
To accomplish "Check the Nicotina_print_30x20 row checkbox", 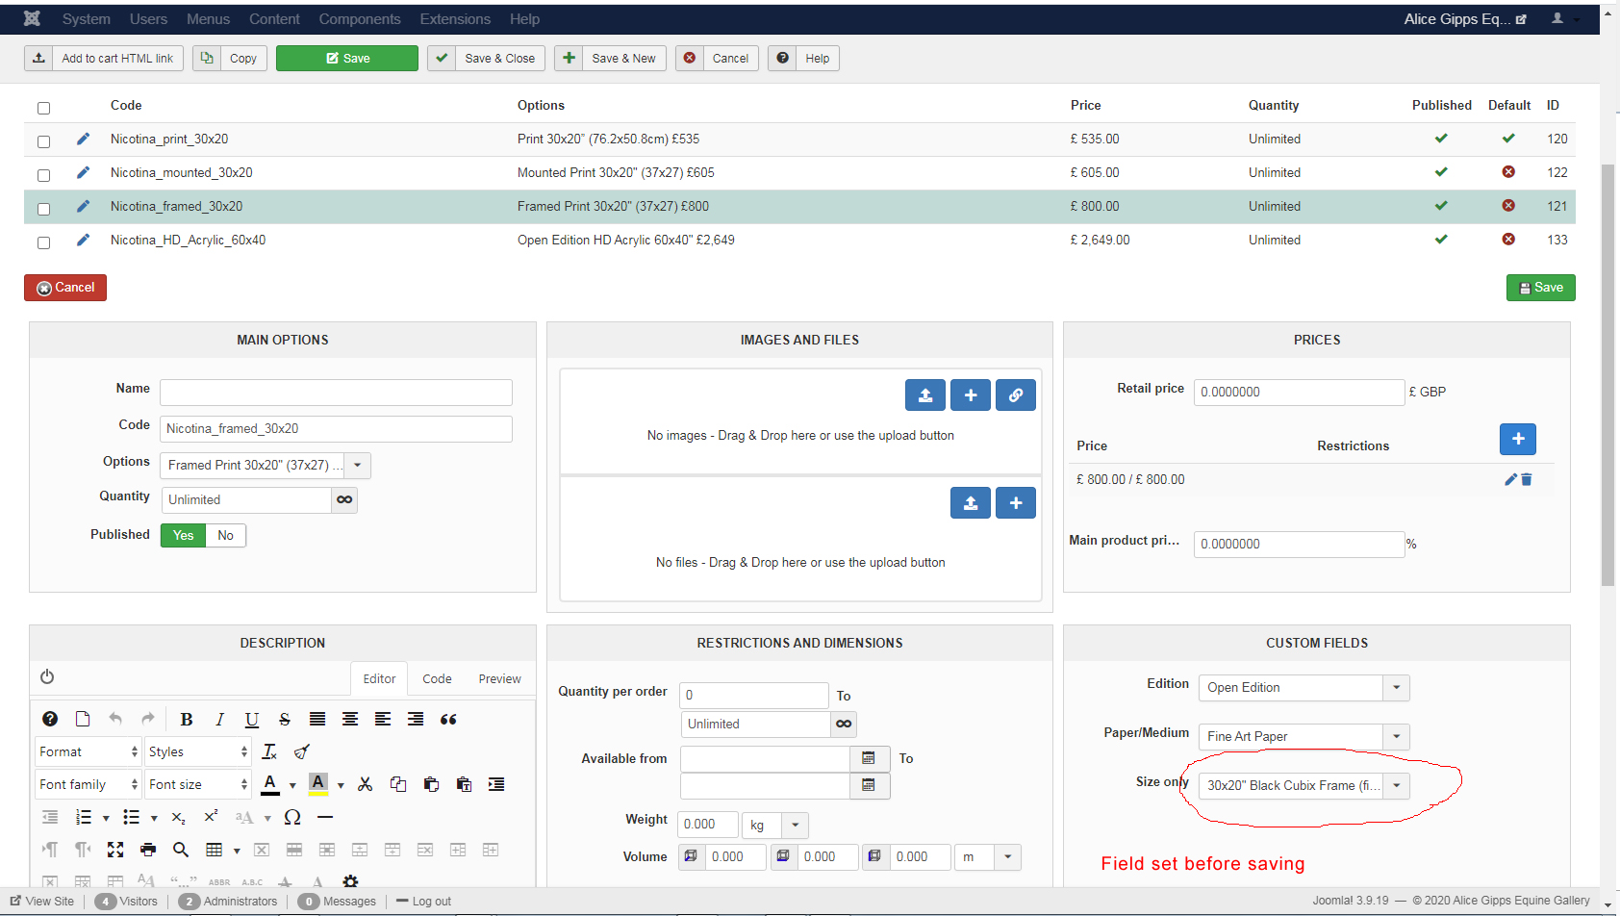I will [43, 141].
